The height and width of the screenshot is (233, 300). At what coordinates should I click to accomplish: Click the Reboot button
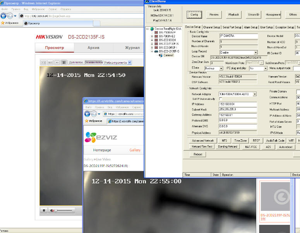coord(198,154)
